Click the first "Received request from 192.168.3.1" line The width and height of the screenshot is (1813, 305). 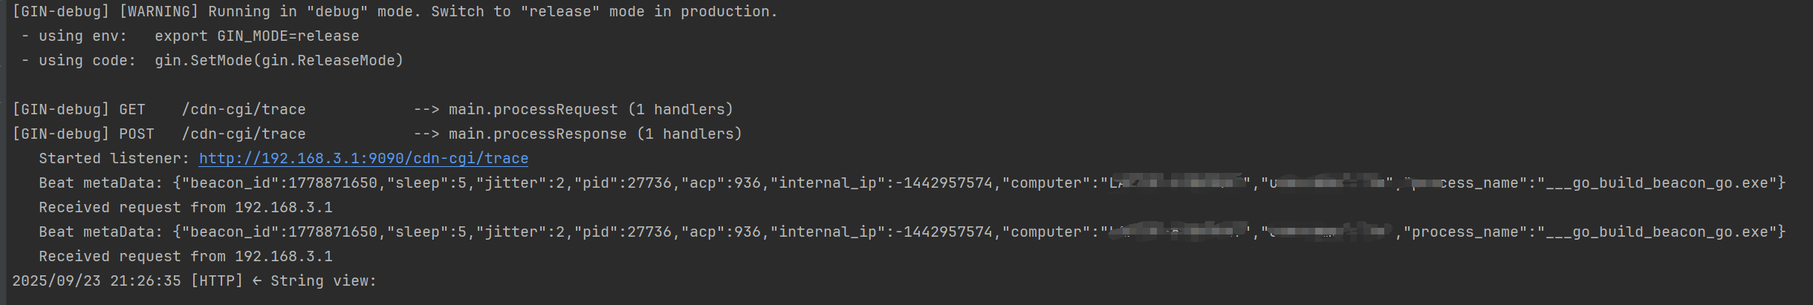coord(185,208)
